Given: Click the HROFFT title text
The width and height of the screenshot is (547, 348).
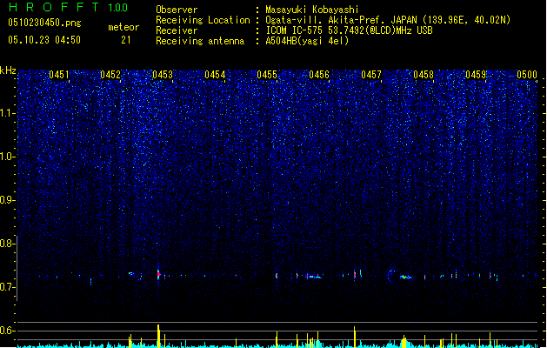Looking at the screenshot, I should [54, 7].
